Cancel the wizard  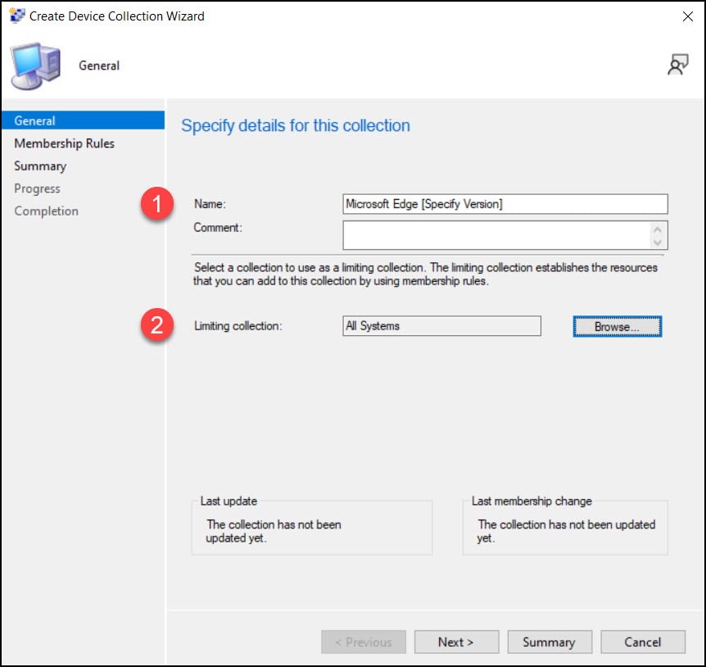point(642,642)
